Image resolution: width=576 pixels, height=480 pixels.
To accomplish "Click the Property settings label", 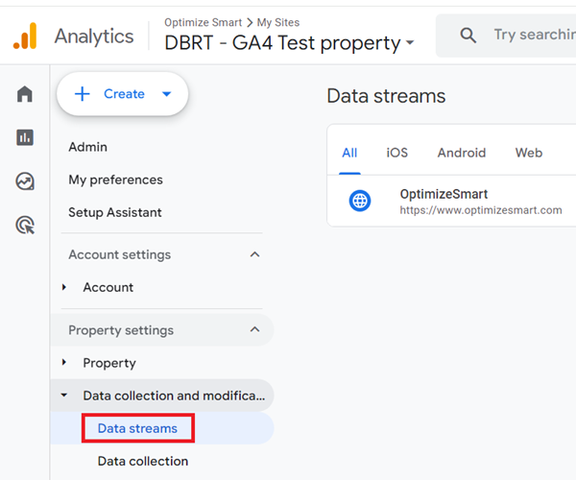I will click(x=121, y=330).
